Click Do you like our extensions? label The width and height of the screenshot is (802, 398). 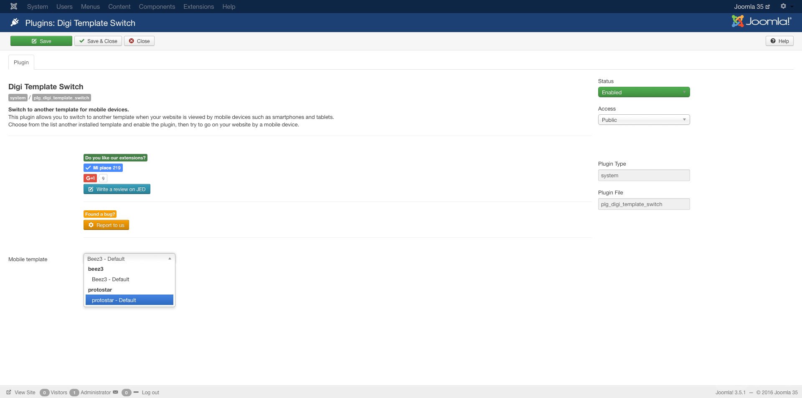click(x=115, y=158)
